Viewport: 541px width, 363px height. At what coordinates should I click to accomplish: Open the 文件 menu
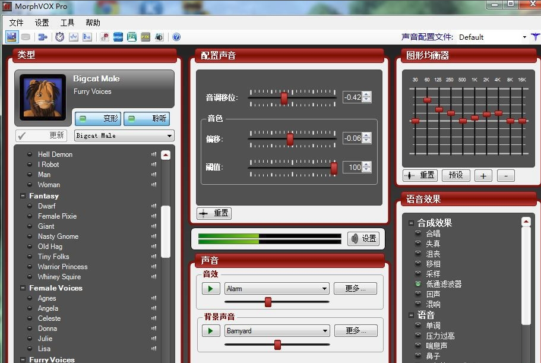point(16,22)
